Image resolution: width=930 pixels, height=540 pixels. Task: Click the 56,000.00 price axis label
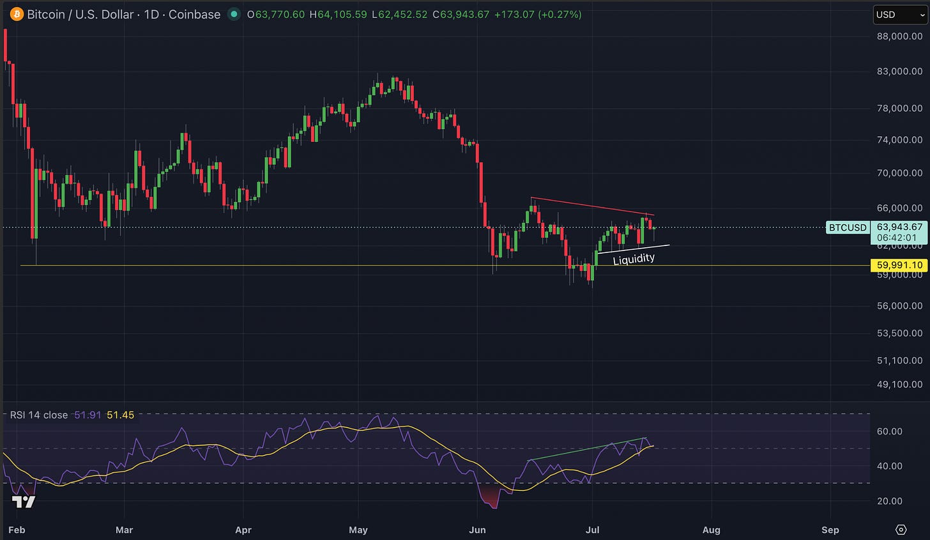click(x=899, y=305)
